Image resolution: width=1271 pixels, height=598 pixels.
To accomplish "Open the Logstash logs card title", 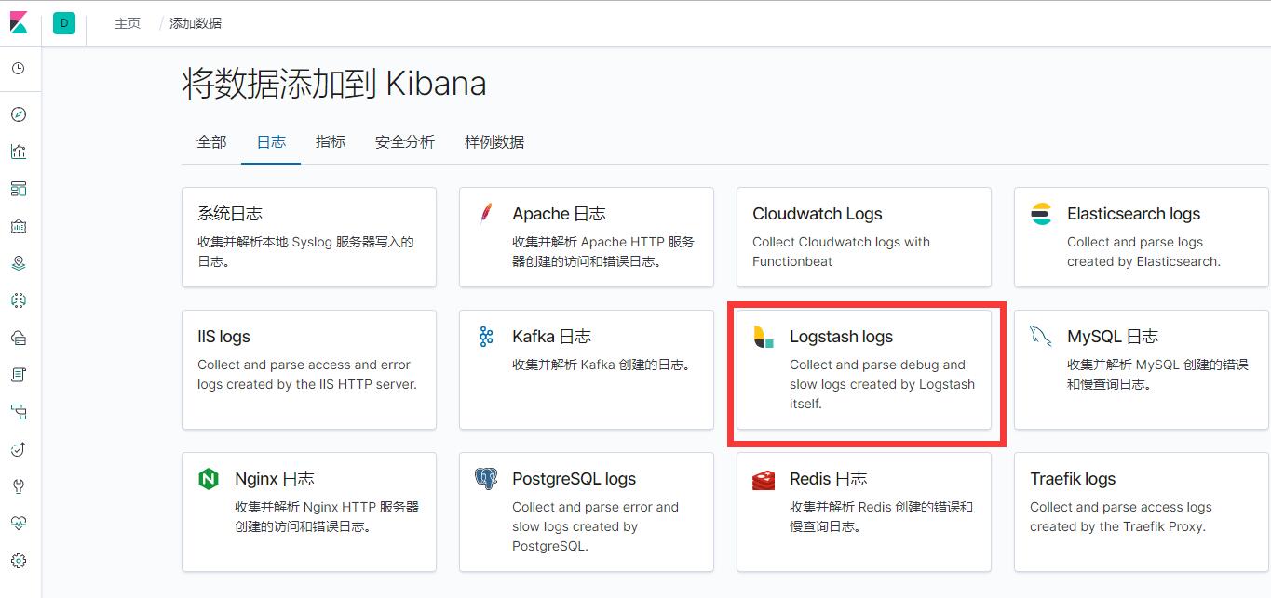I will point(842,337).
